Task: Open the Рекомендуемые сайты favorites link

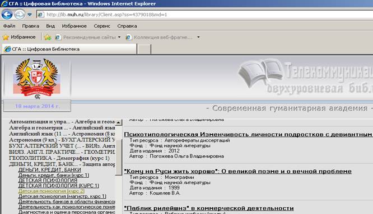Action: [x=88, y=37]
